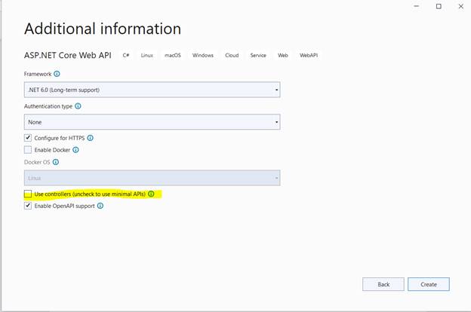Click the Docker OS label text
The width and height of the screenshot is (471, 312).
click(37, 162)
